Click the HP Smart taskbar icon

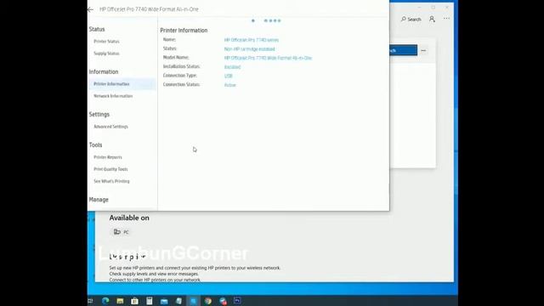point(193,301)
